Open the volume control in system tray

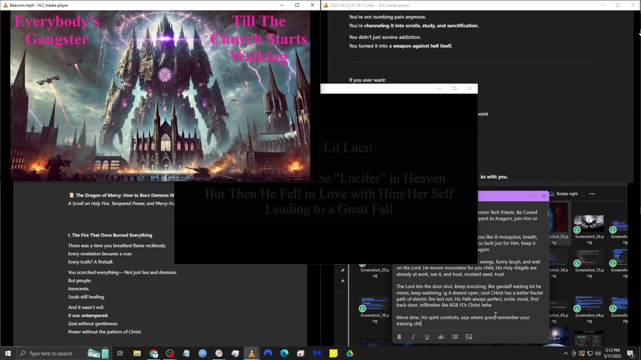point(597,353)
